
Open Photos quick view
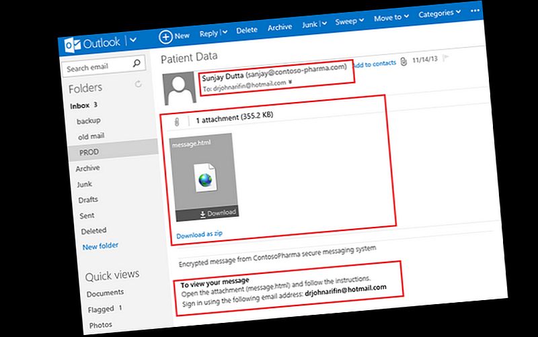click(x=100, y=325)
